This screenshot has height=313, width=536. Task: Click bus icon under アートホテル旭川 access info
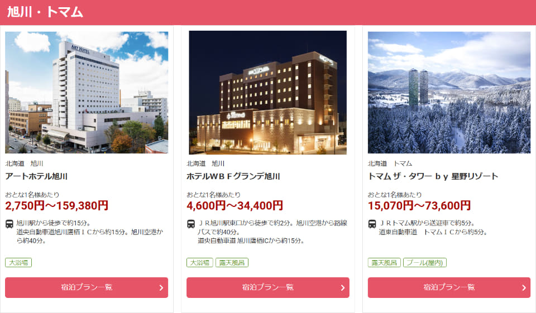click(x=9, y=224)
